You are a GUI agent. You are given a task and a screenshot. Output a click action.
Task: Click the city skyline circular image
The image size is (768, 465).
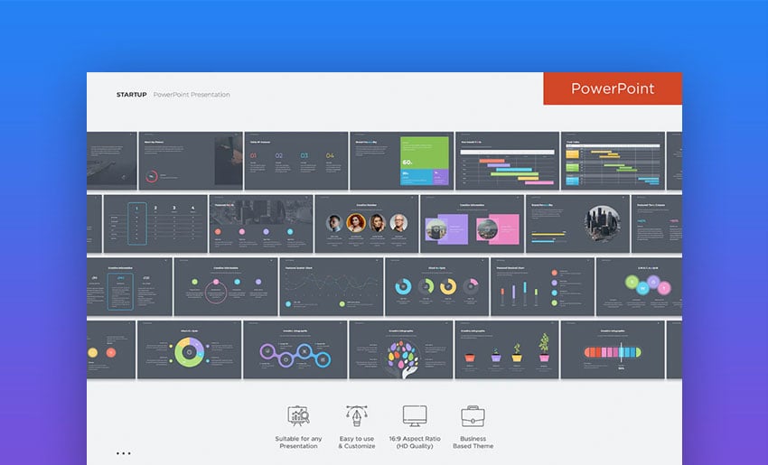(601, 223)
